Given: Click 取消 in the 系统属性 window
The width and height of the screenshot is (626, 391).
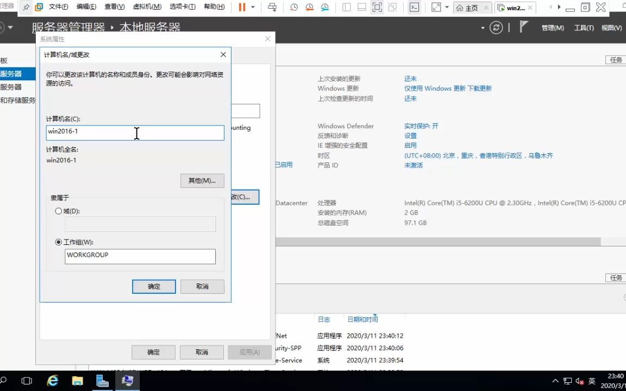Looking at the screenshot, I should [x=202, y=352].
